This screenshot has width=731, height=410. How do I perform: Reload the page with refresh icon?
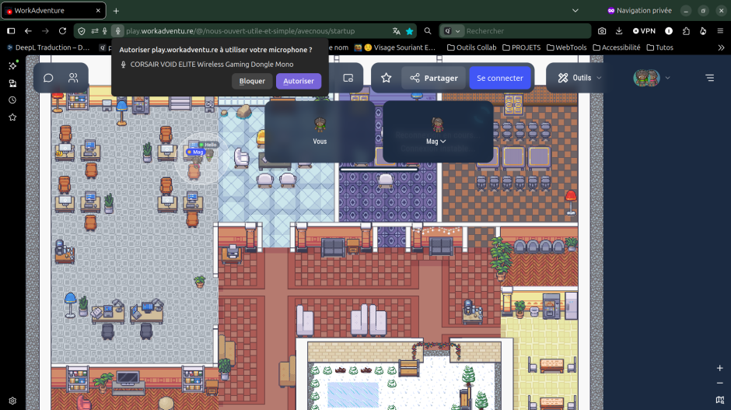click(62, 31)
